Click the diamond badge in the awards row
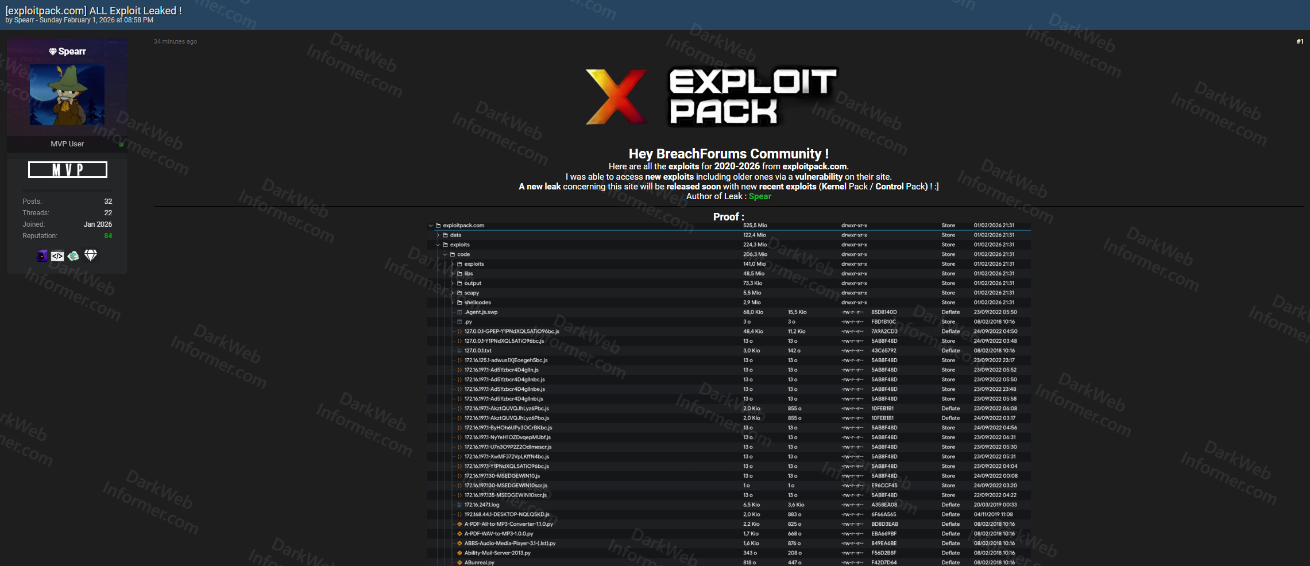1310x566 pixels. (x=91, y=255)
